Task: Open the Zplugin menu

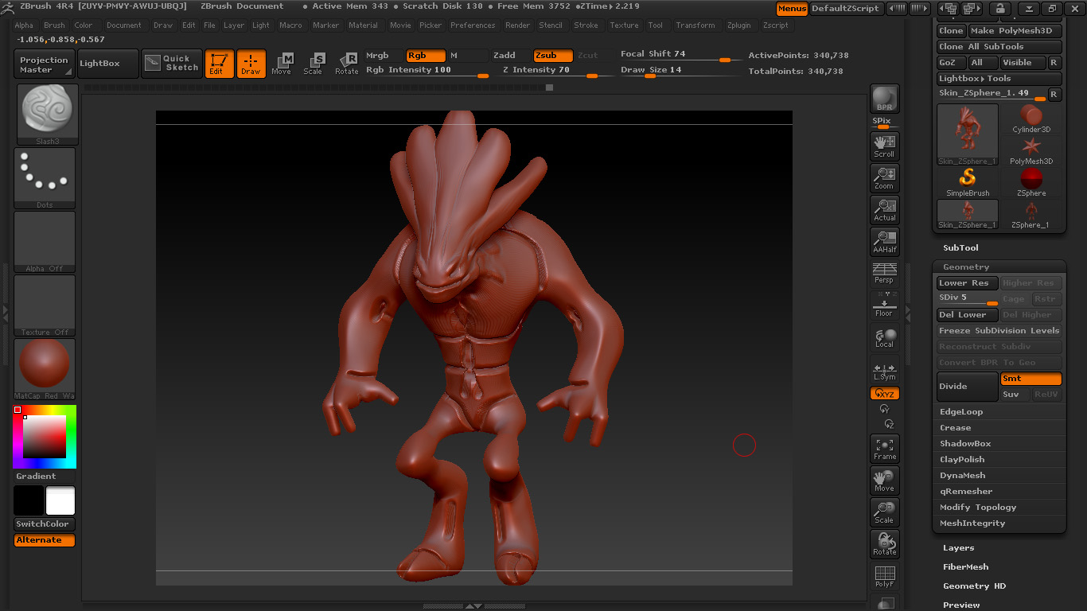Action: (739, 25)
